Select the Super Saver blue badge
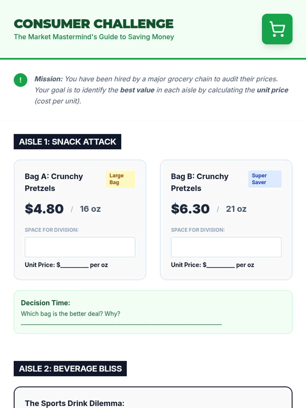Viewport: 306px width, 408px height. [x=265, y=179]
